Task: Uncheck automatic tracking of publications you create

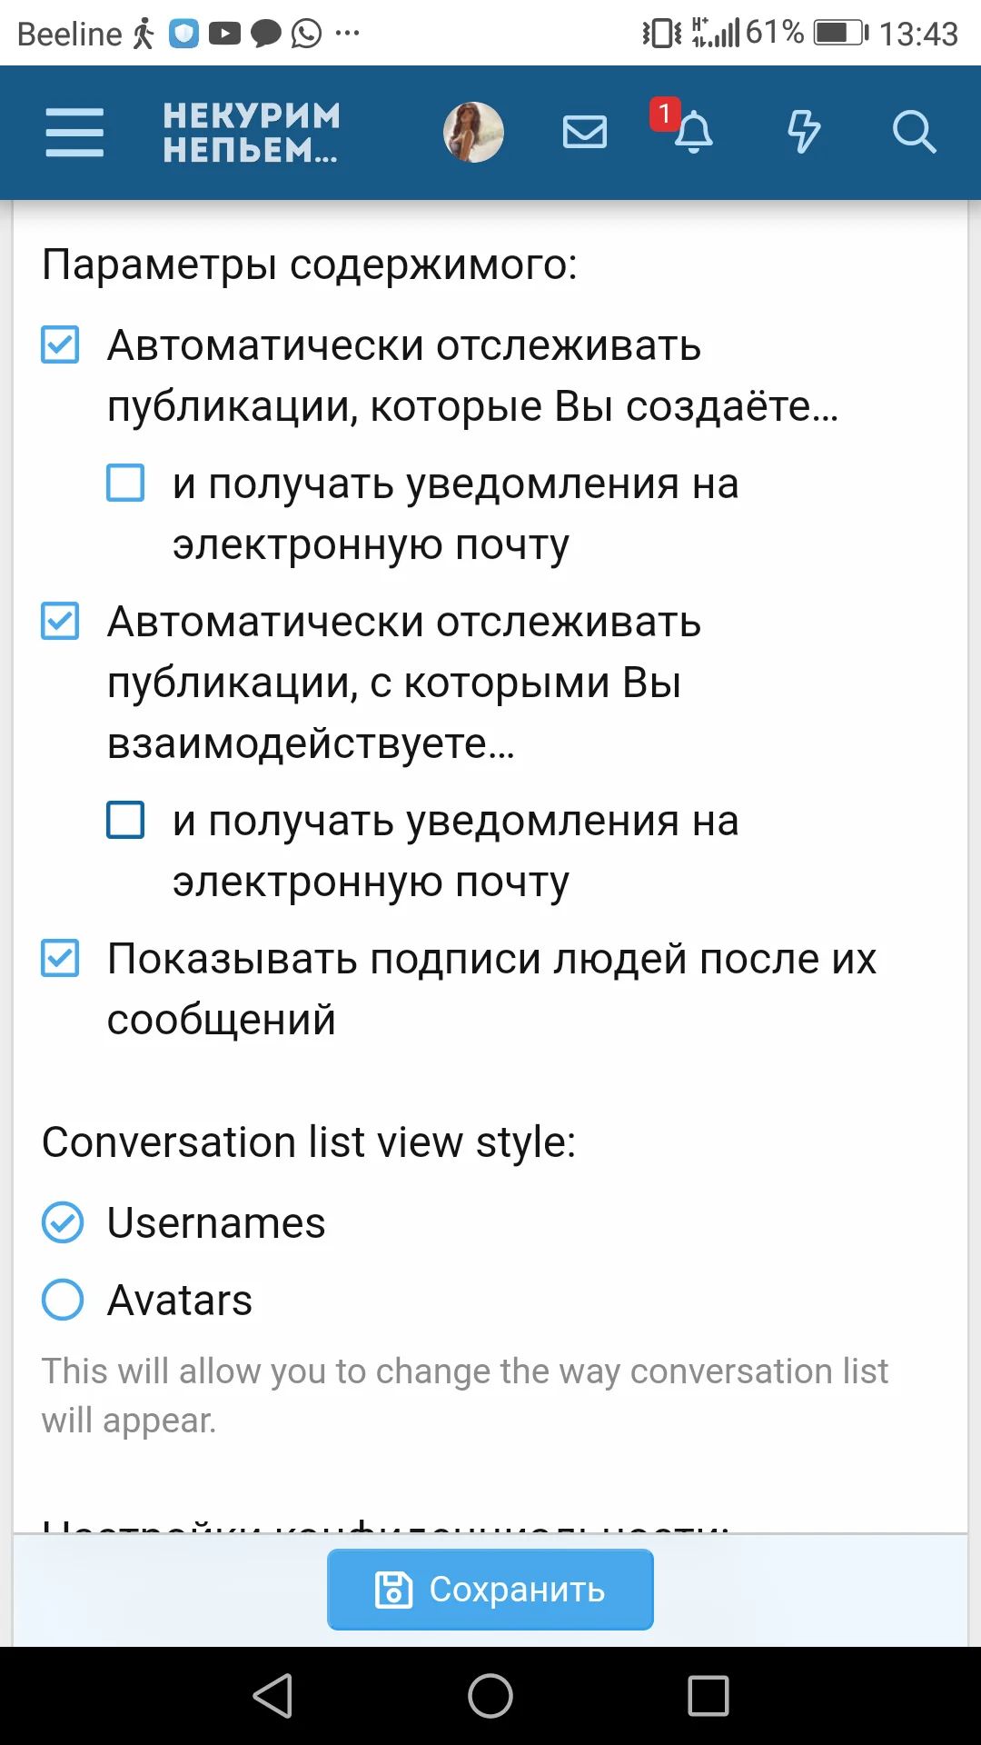Action: pyautogui.click(x=59, y=345)
